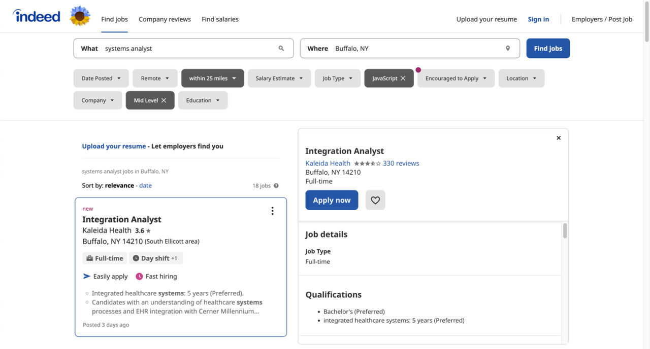Click the Apply now button

(x=332, y=200)
